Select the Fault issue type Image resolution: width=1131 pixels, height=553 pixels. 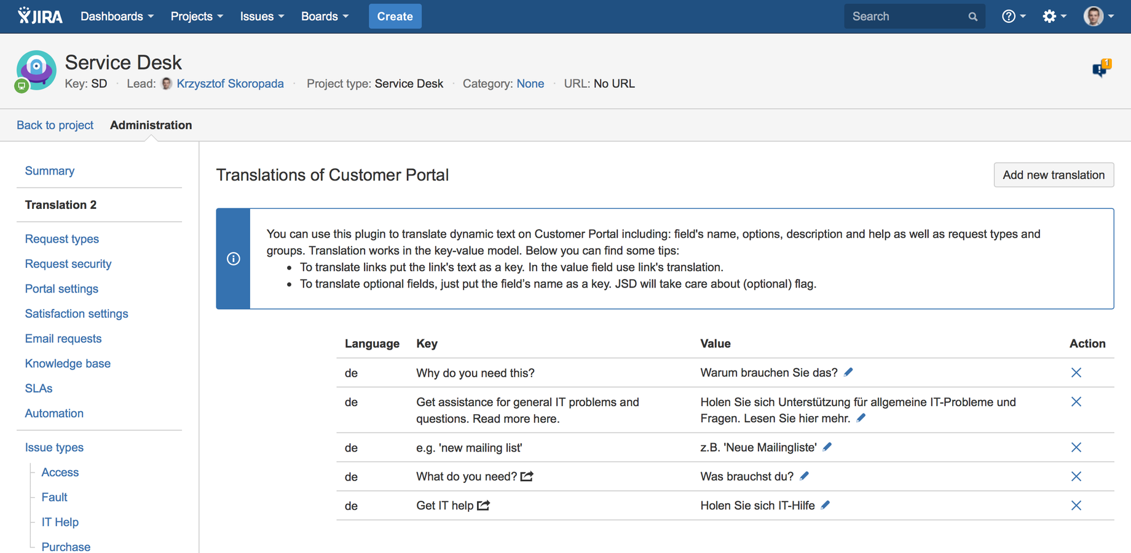click(55, 497)
